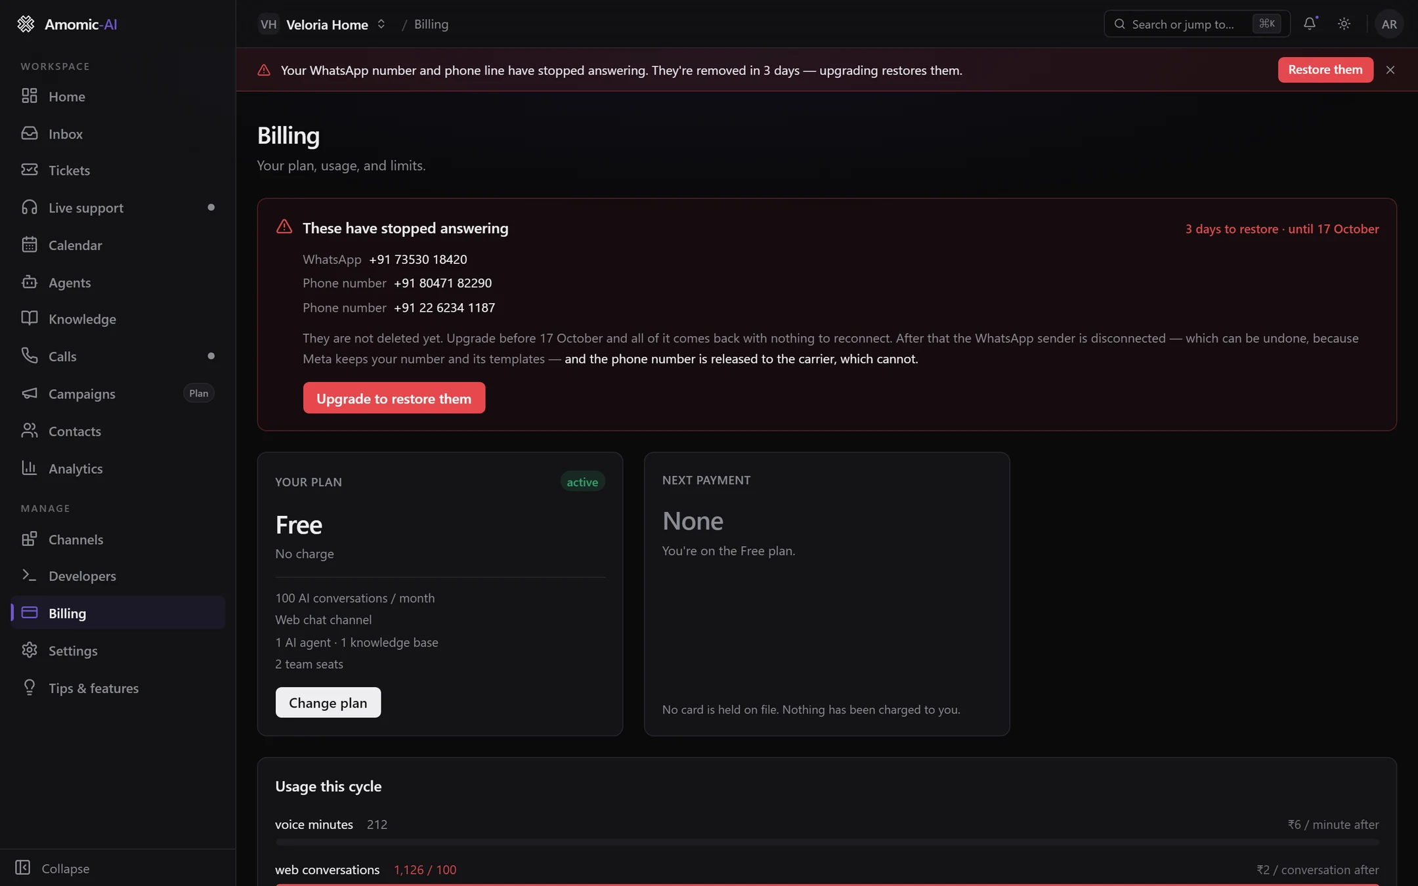Click the '₹2 / conversation after' rate

[x=1318, y=870]
